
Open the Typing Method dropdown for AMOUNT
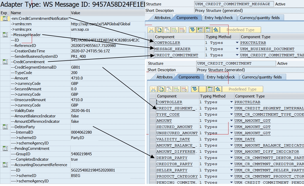[231, 120]
